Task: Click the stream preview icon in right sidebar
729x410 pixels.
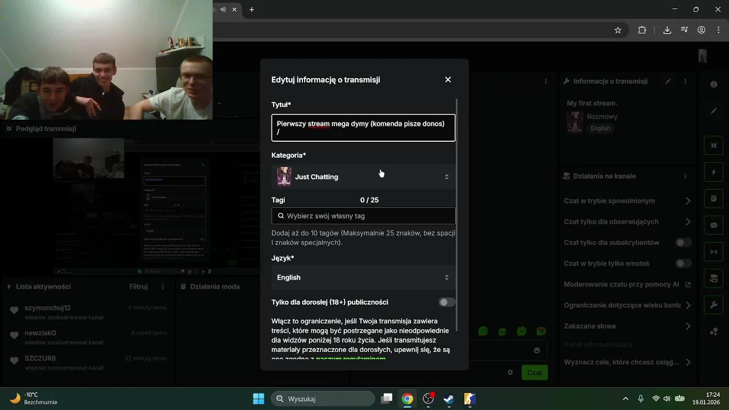Action: pyautogui.click(x=714, y=145)
